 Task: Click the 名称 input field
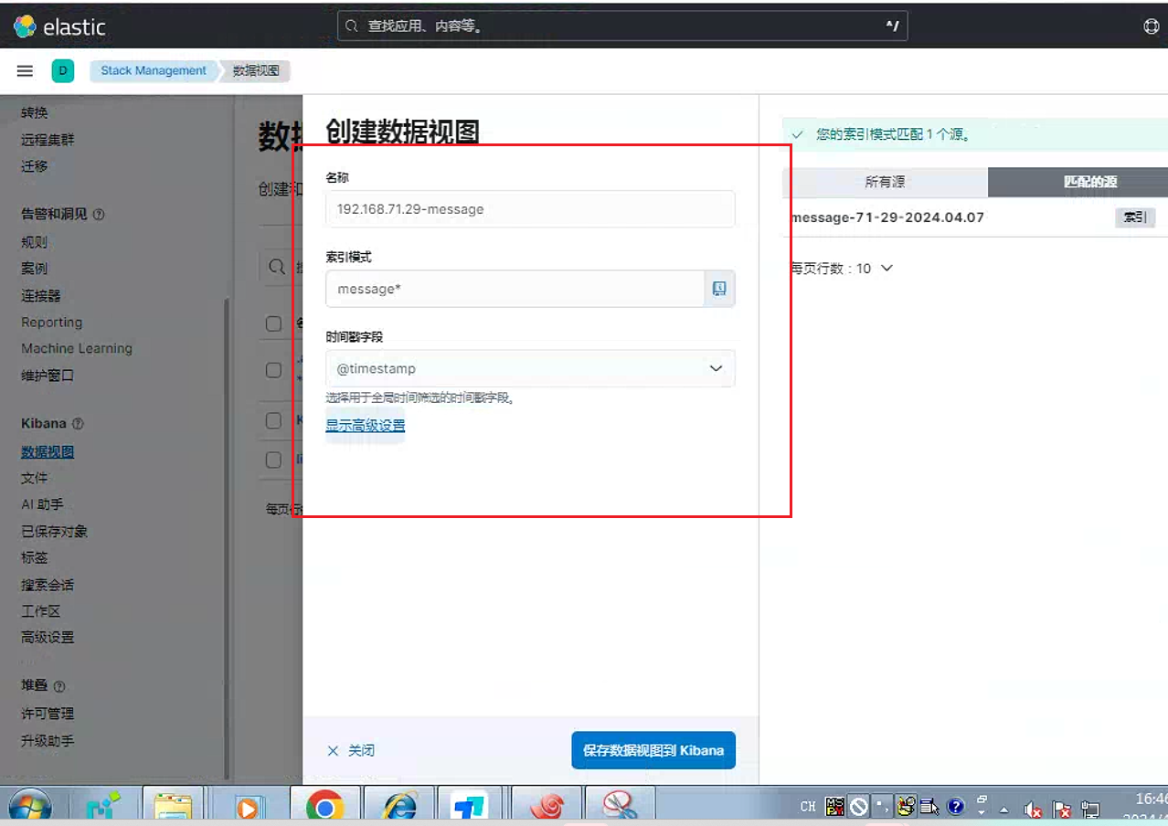(530, 209)
